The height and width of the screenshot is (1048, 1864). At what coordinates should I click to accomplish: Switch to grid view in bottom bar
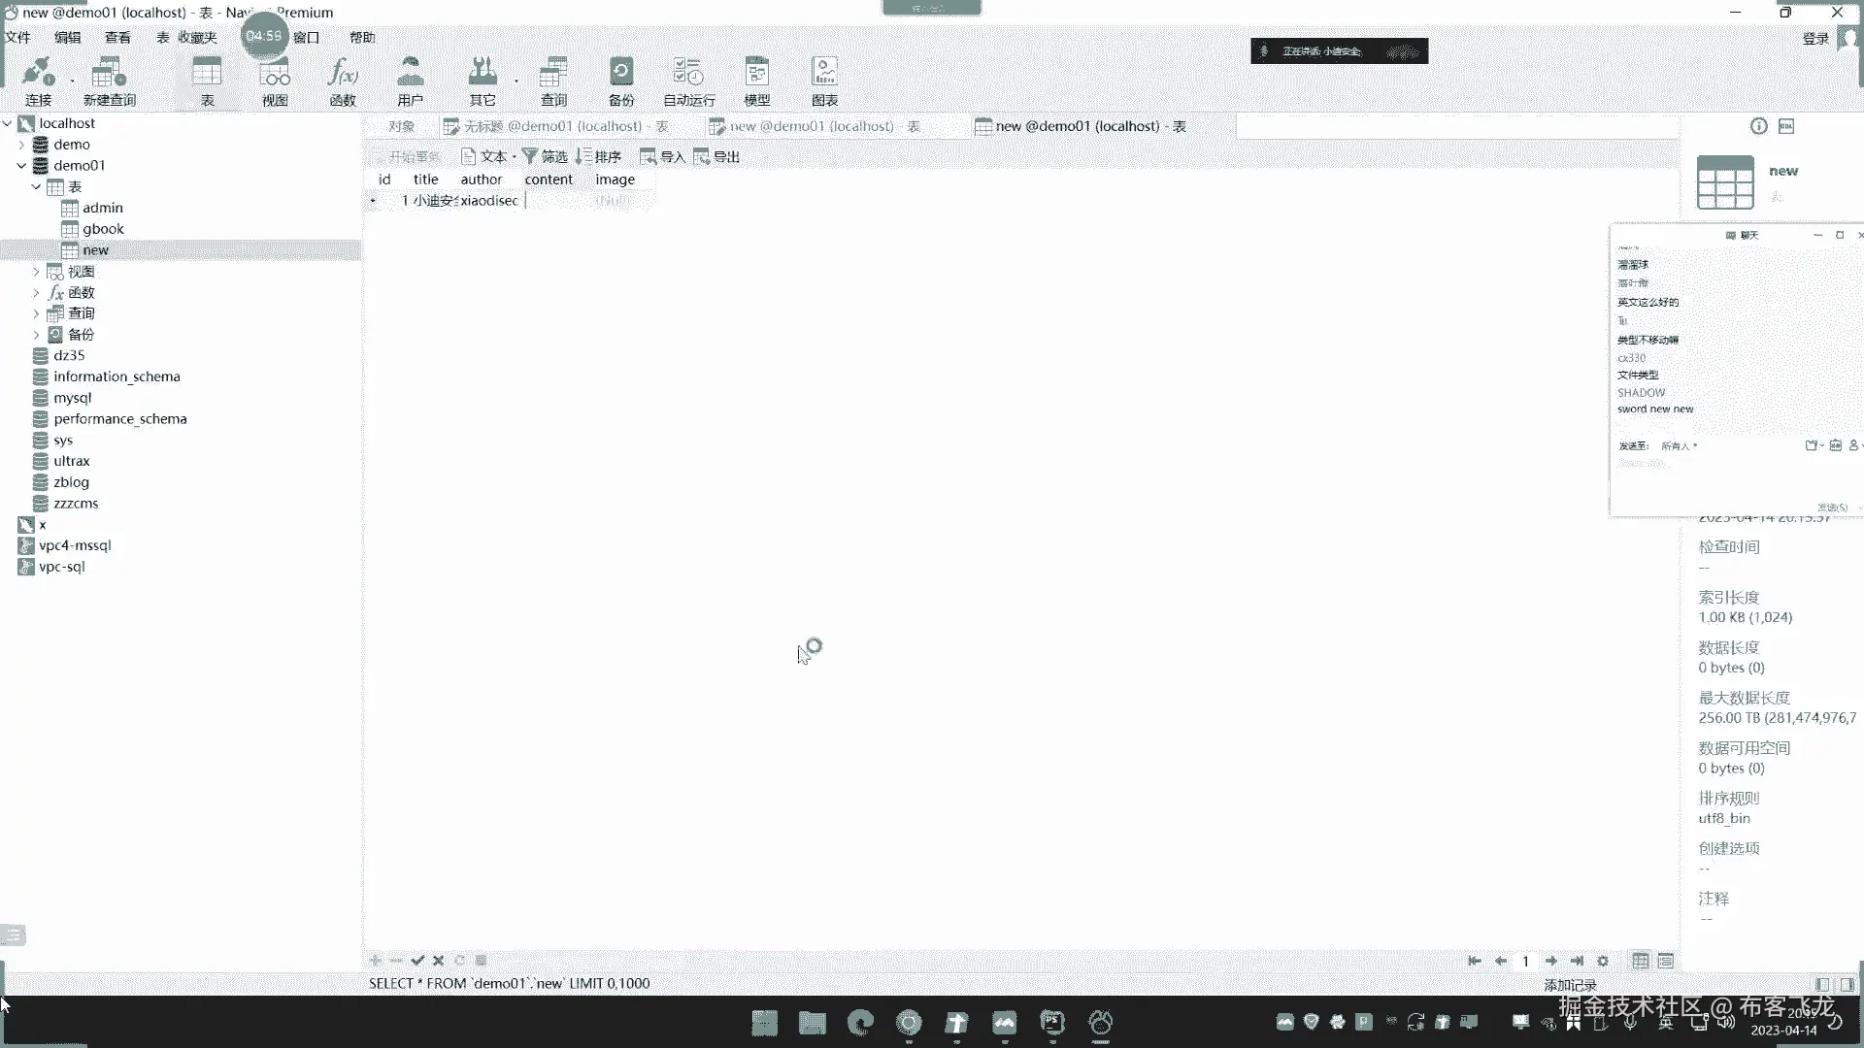(x=1641, y=961)
